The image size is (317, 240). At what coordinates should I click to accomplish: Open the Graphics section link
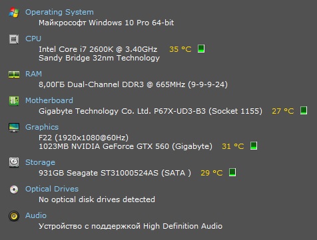click(42, 127)
